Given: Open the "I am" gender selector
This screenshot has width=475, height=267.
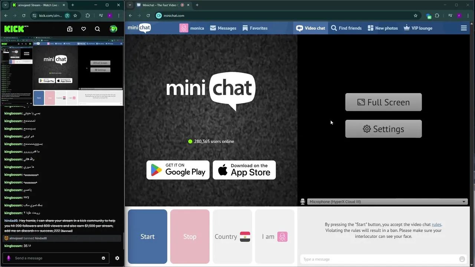Looking at the screenshot, I should click(275, 237).
